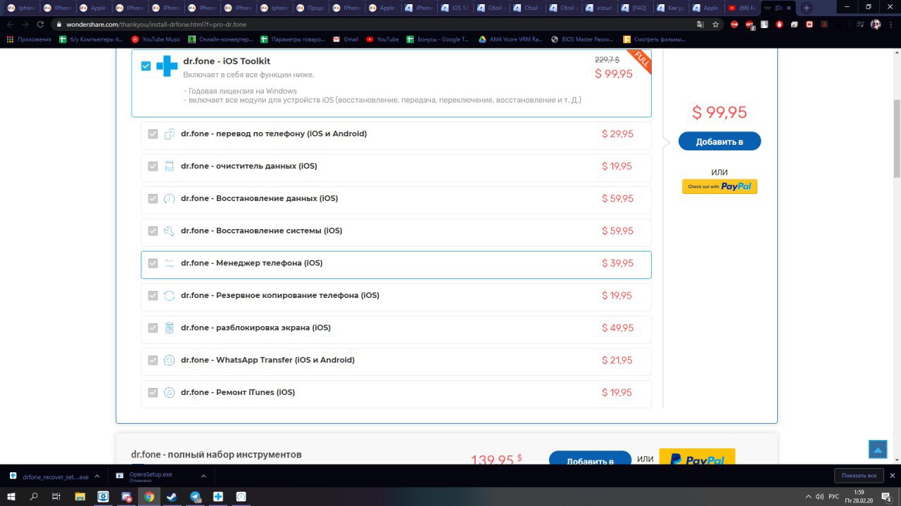
Task: Open a new browser tab
Action: pos(807,8)
